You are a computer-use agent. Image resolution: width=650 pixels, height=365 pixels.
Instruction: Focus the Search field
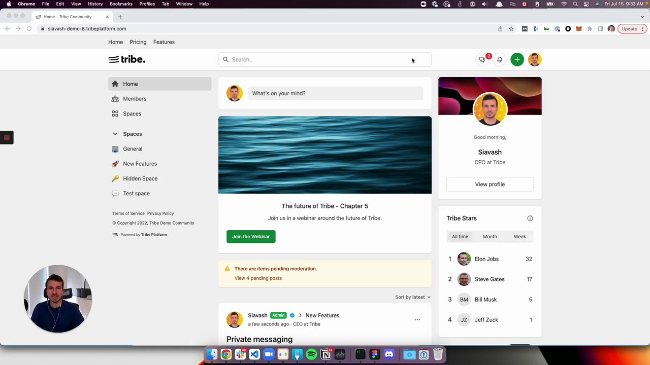325,60
